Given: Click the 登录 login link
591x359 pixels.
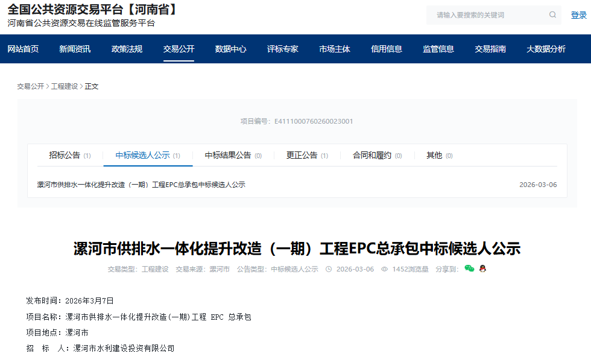Looking at the screenshot, I should point(578,15).
